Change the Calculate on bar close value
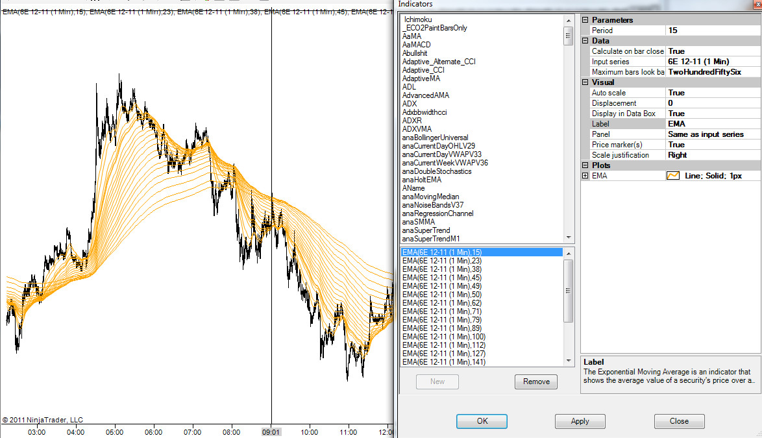 [713, 51]
